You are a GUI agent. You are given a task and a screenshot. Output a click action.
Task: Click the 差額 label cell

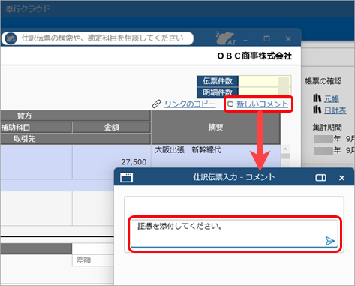(93, 260)
